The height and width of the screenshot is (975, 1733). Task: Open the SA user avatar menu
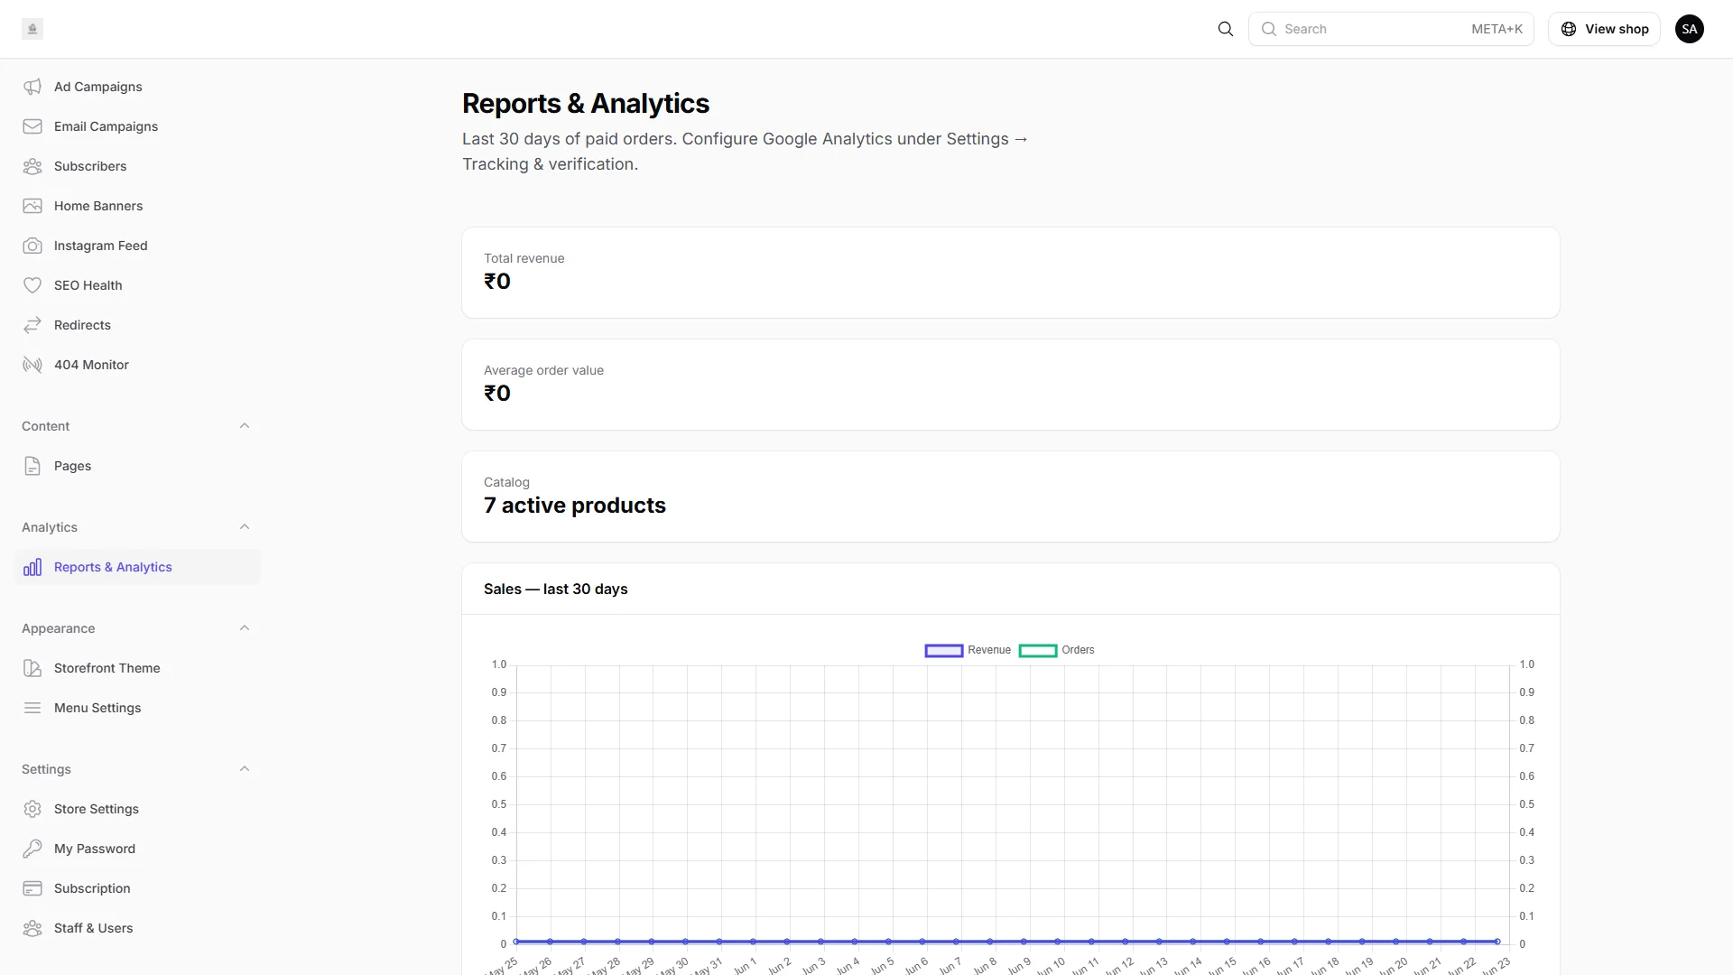click(x=1690, y=29)
